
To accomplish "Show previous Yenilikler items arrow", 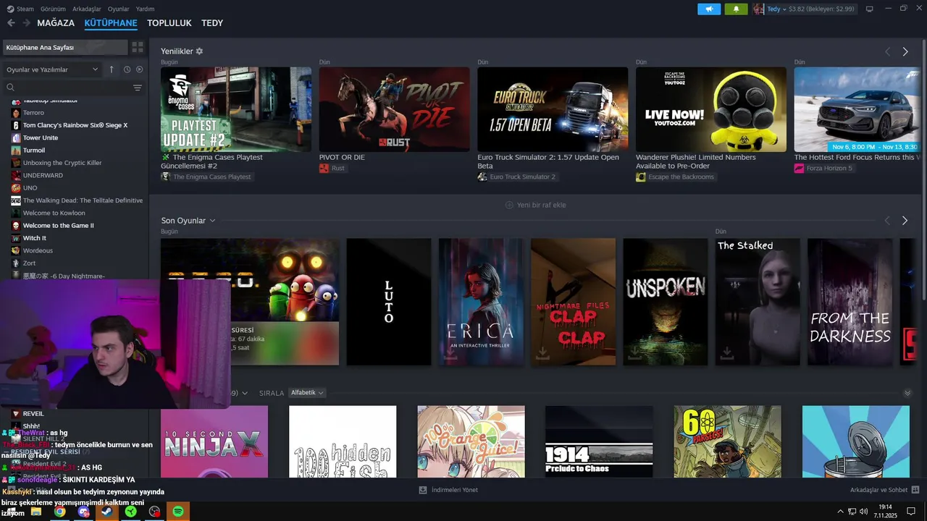I will tap(888, 51).
